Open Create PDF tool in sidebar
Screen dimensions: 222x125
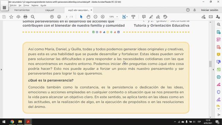point(219,47)
